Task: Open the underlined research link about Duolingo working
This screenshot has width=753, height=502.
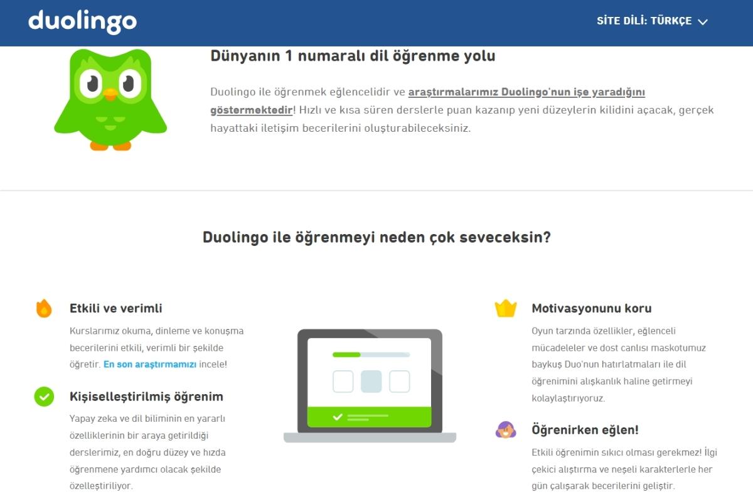Action: (526, 93)
